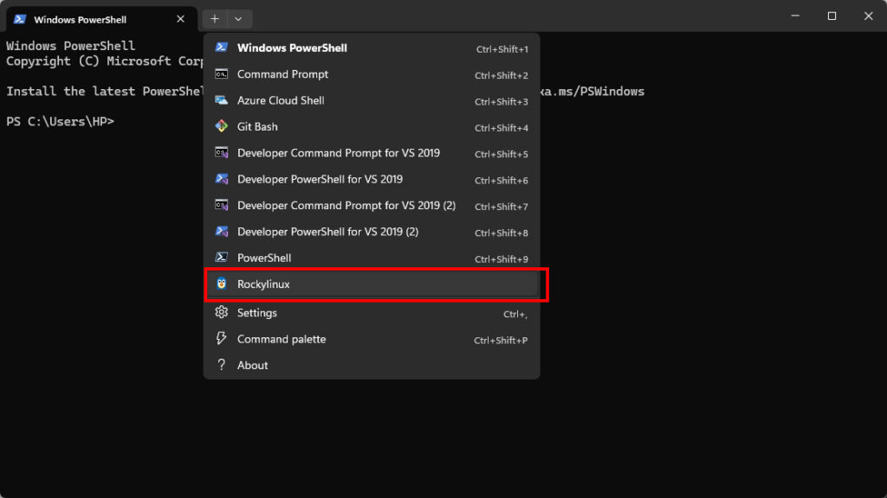Launch Azure Cloud Shell label
This screenshot has height=498, width=887.
tap(281, 100)
